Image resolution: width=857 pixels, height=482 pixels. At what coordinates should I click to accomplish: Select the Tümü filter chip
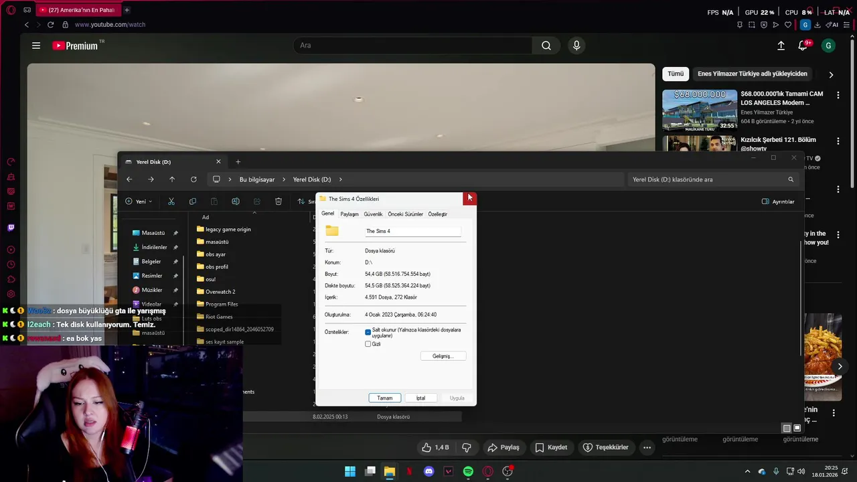[x=676, y=74]
